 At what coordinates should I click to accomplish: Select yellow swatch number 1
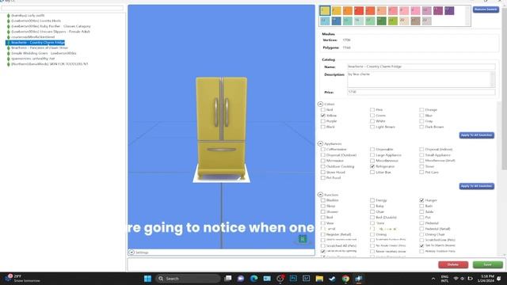325,10
